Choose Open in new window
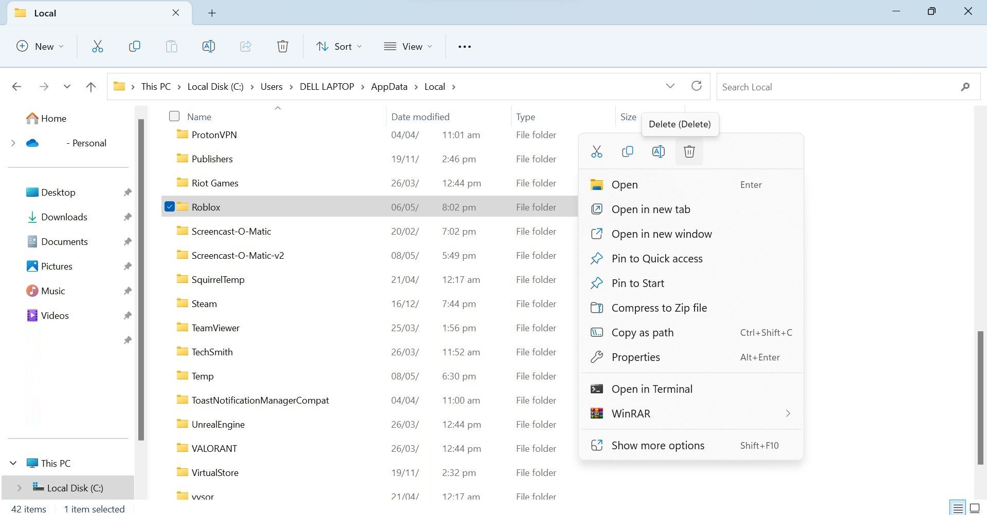Image resolution: width=987 pixels, height=515 pixels. coord(691,234)
